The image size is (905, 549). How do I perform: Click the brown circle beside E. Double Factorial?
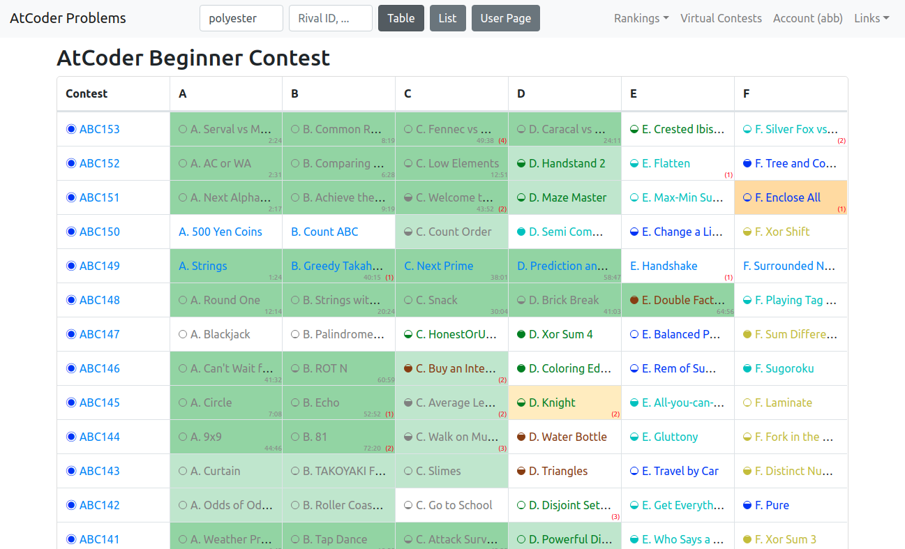click(x=634, y=300)
